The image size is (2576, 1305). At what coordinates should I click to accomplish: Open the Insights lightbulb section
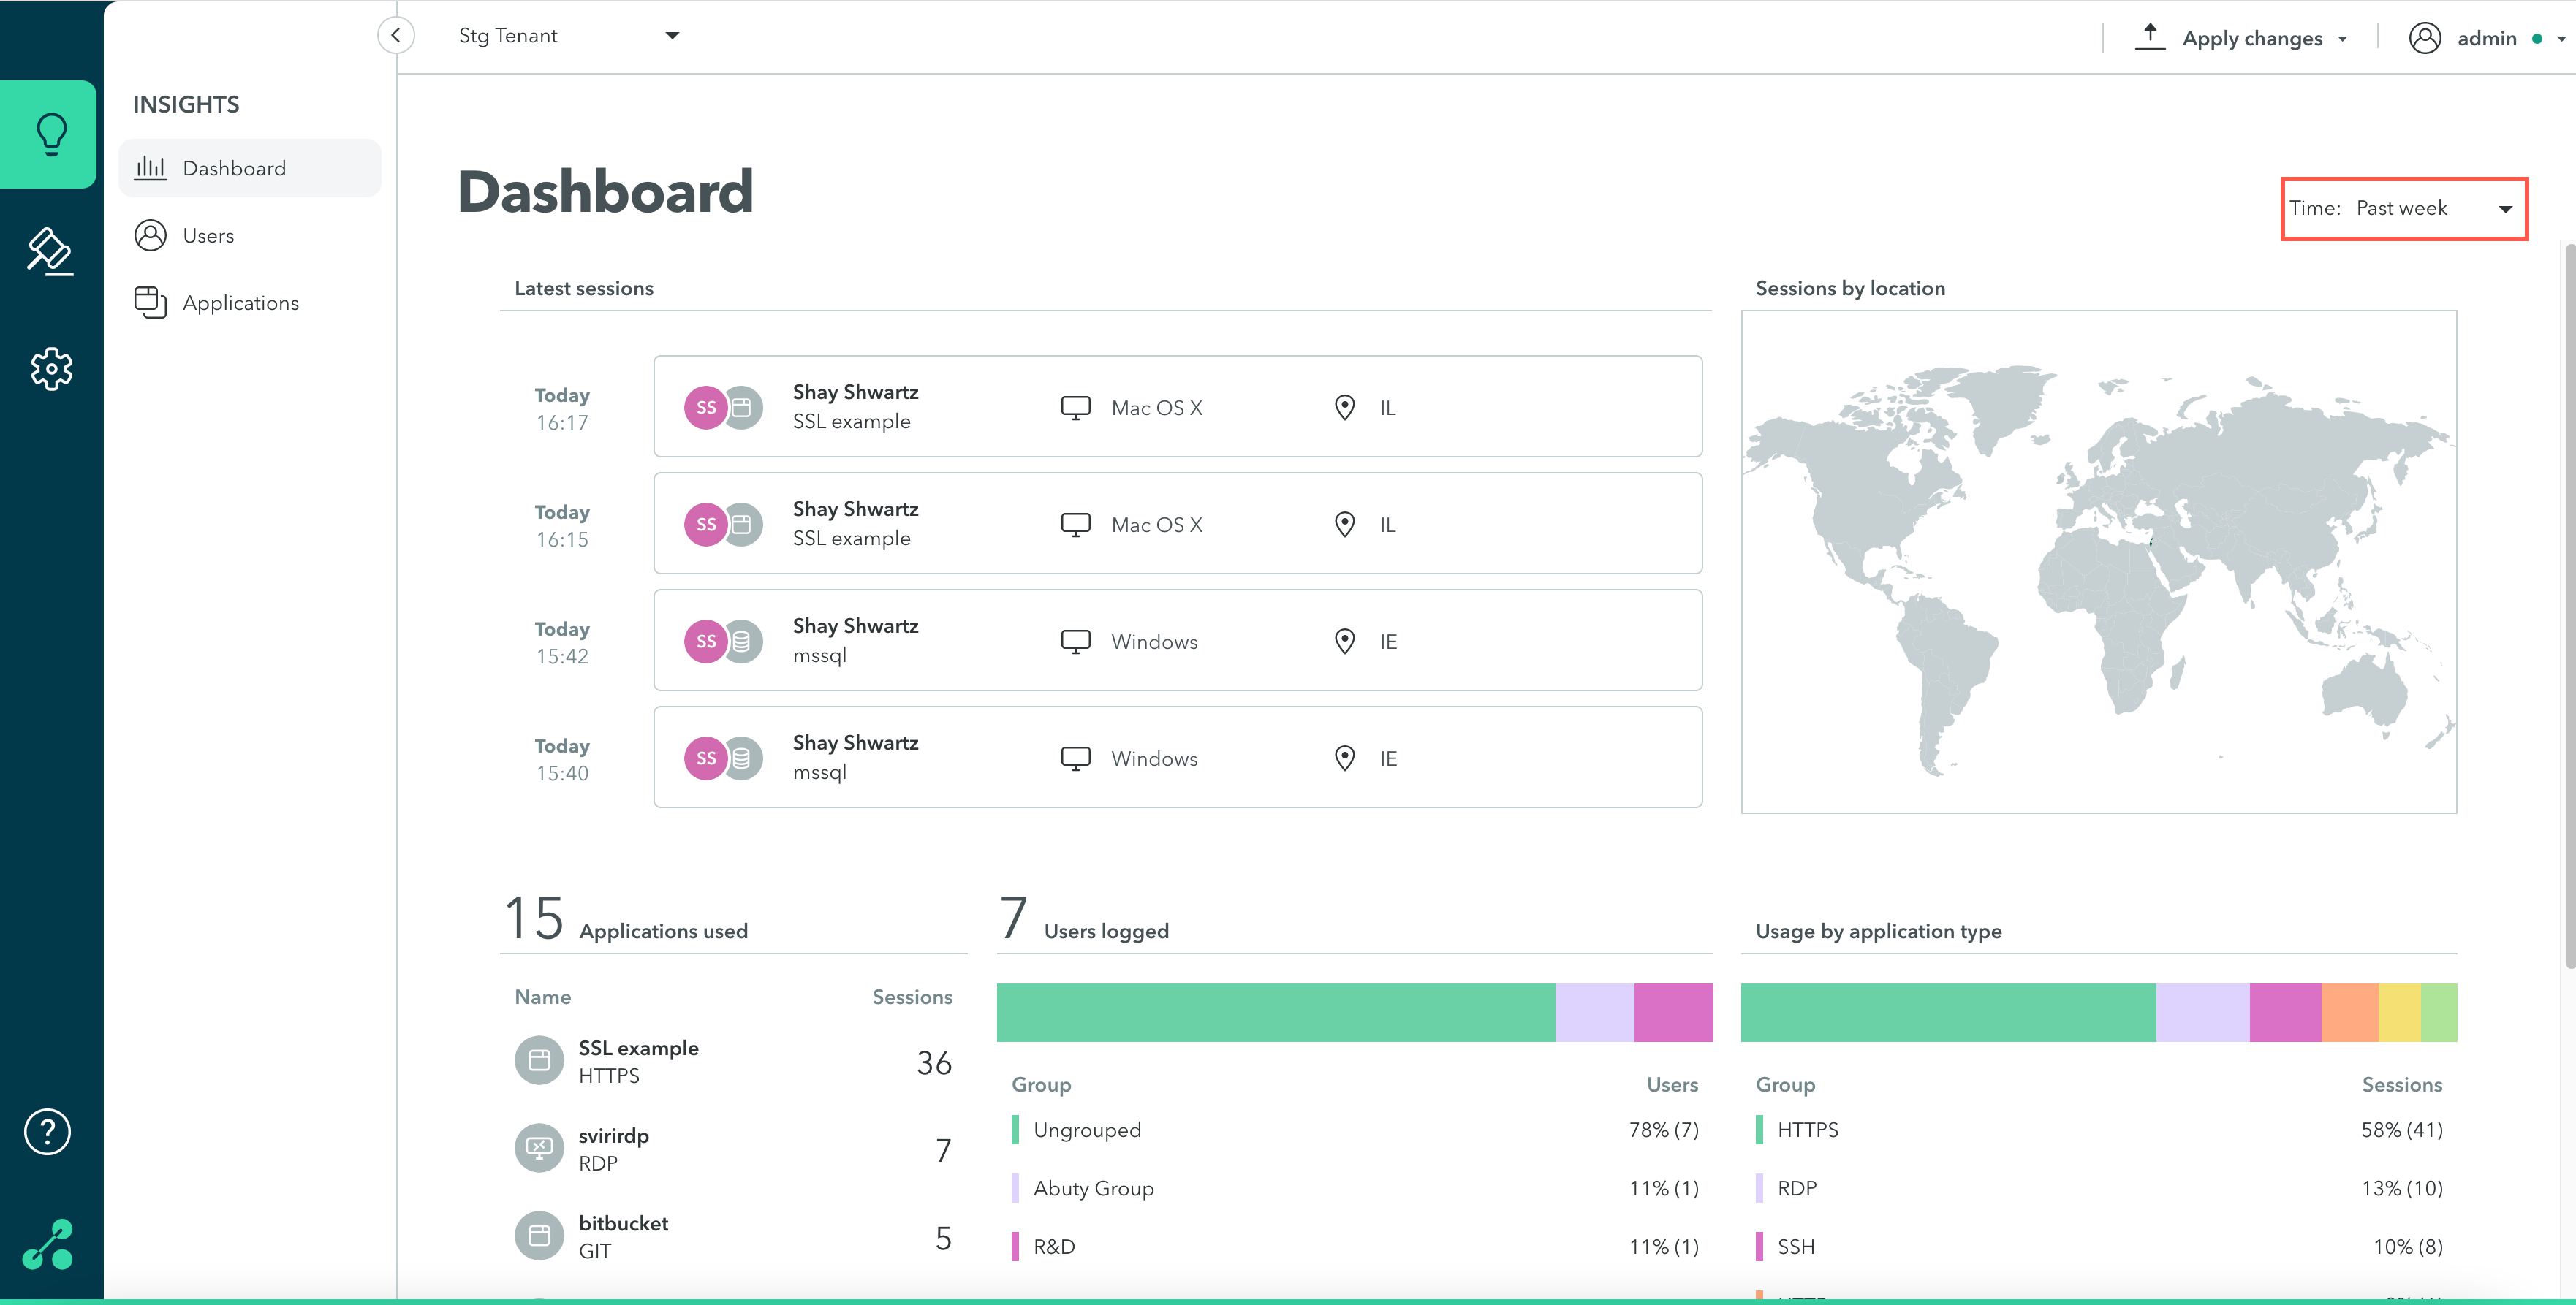50,134
